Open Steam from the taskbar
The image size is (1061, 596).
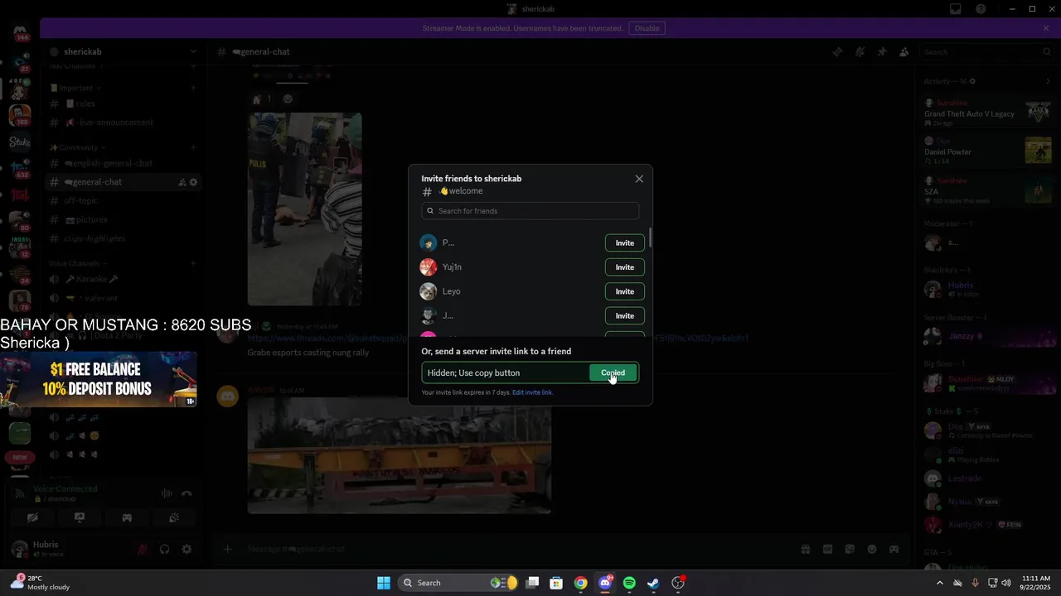coord(653,583)
